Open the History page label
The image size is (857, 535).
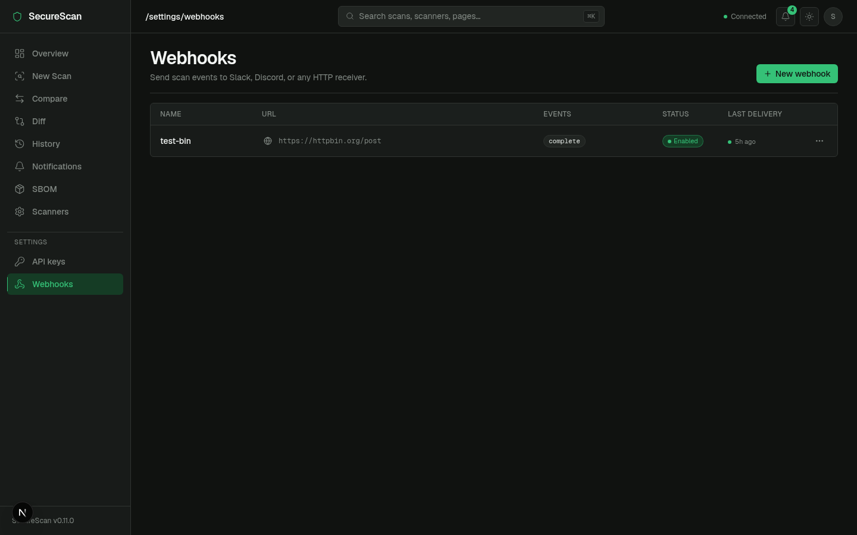[46, 144]
